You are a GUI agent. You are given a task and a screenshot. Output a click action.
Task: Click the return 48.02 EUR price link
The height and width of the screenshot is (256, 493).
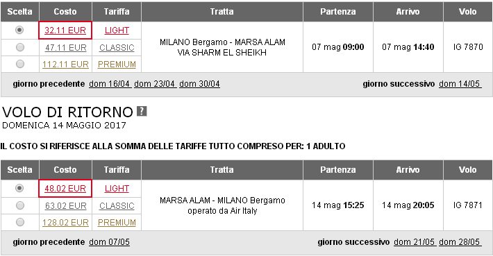click(65, 189)
